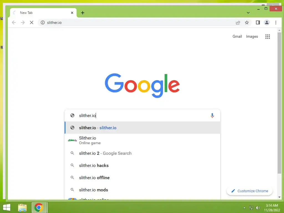Select the New Tab tab
Viewport: 284px width, 213px height.
[44, 13]
